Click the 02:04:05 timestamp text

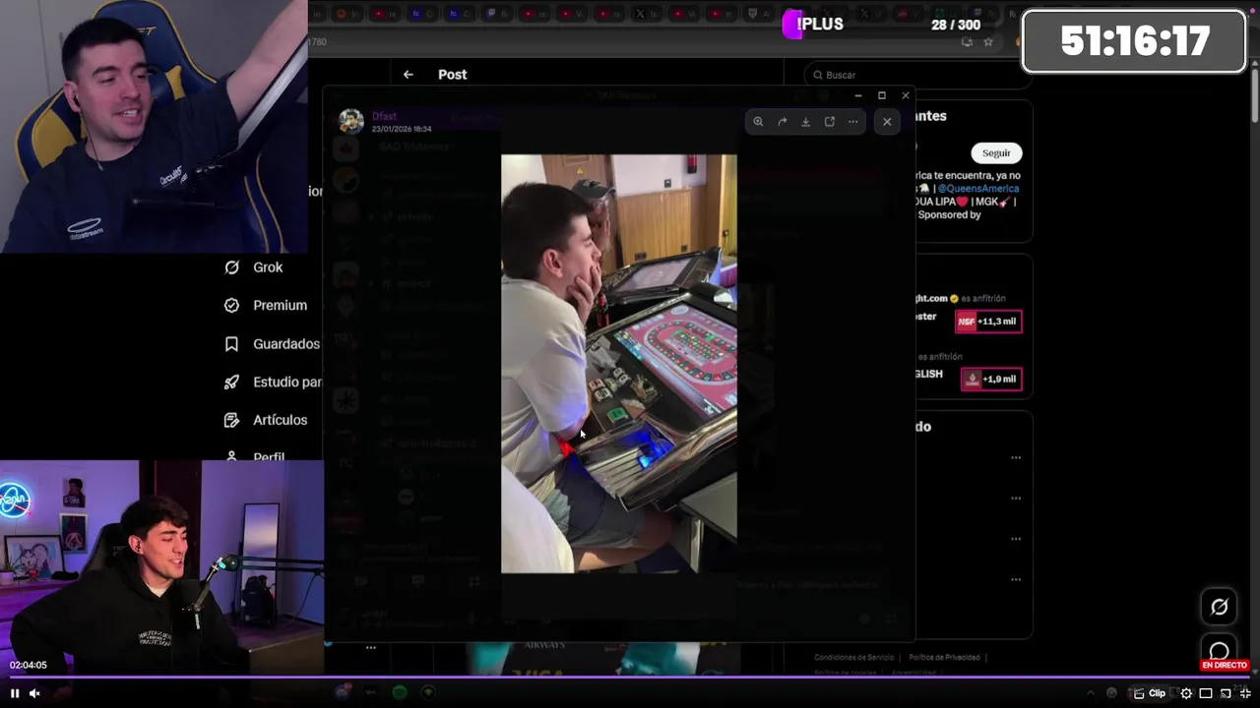click(29, 666)
